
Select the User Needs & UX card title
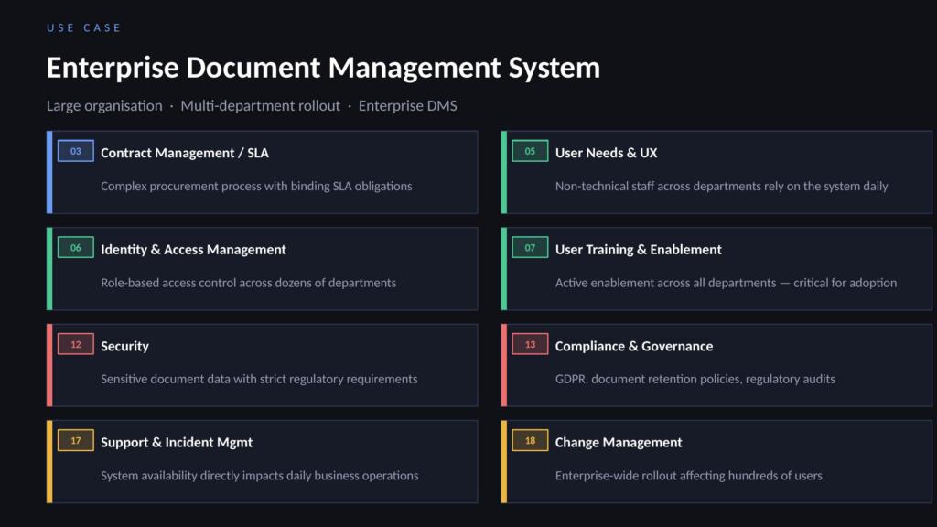pyautogui.click(x=606, y=153)
